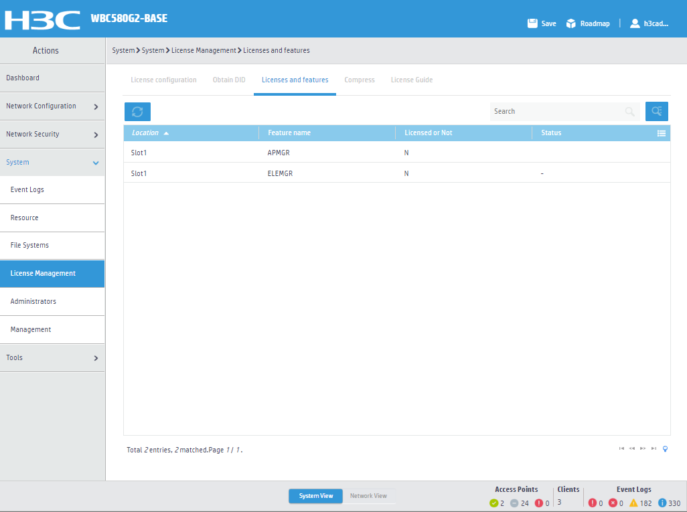
Task: Click the Roadmap link
Action: 595,23
